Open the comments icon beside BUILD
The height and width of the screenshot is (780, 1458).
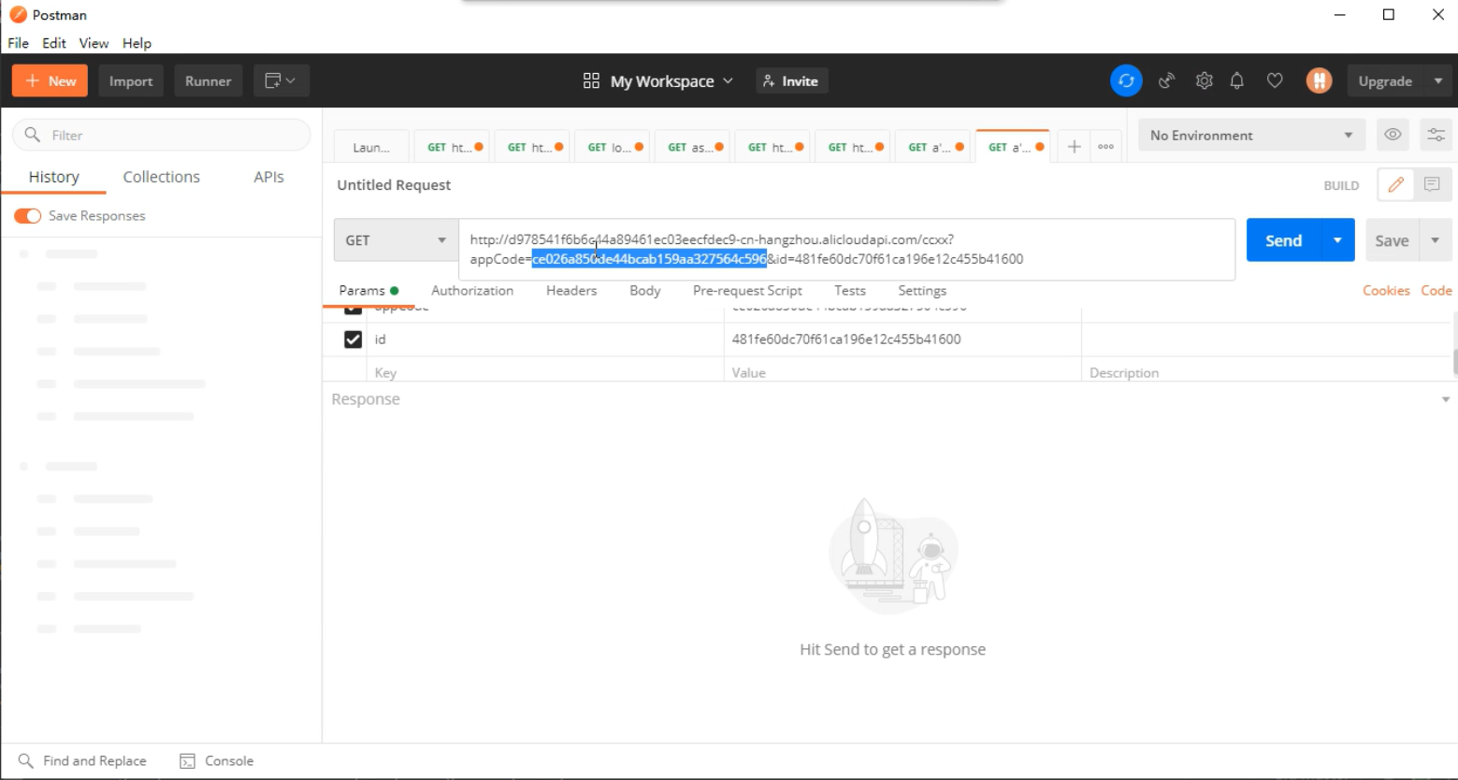(1432, 185)
